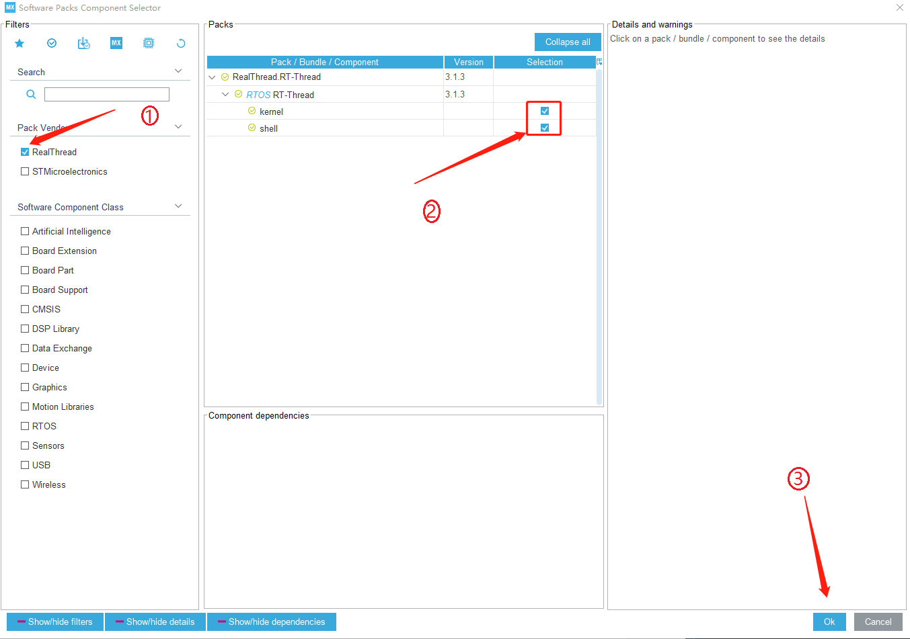The height and width of the screenshot is (639, 910).
Task: Click the star favorites filter icon
Action: click(x=20, y=44)
